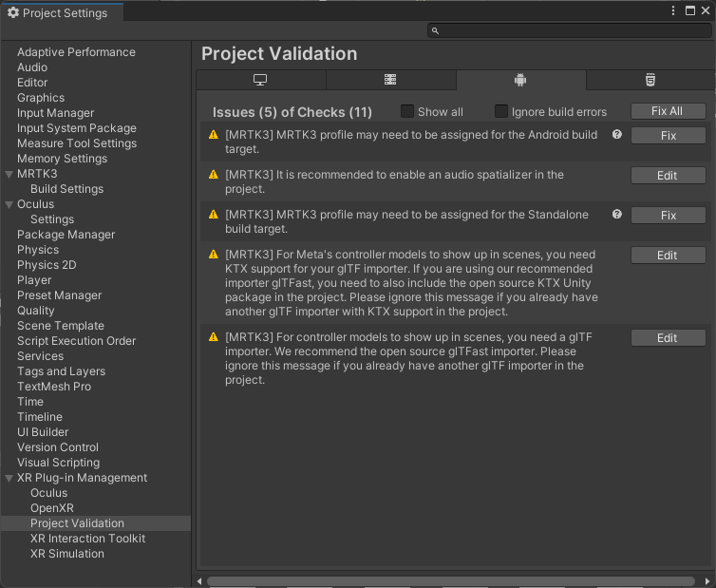The height and width of the screenshot is (588, 716).
Task: Click the warning icon beside KTX support issue
Action: [214, 255]
